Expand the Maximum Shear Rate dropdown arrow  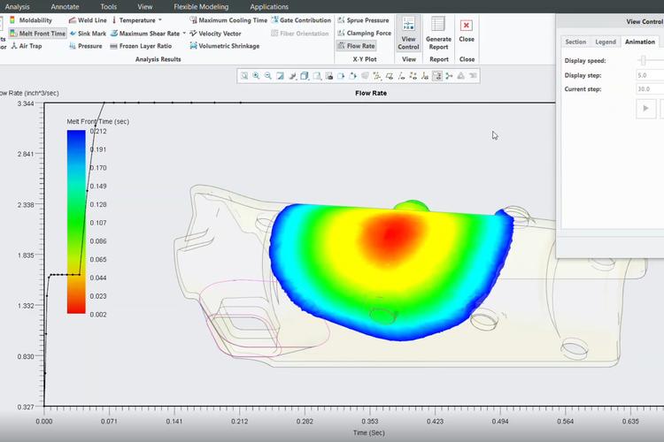(184, 34)
